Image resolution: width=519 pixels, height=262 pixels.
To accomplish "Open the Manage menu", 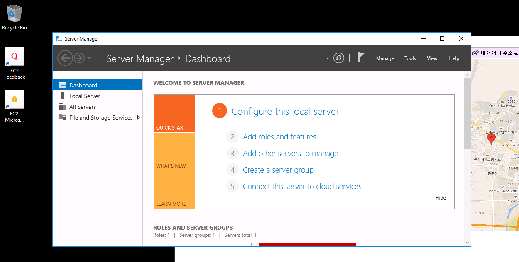I will 385,58.
